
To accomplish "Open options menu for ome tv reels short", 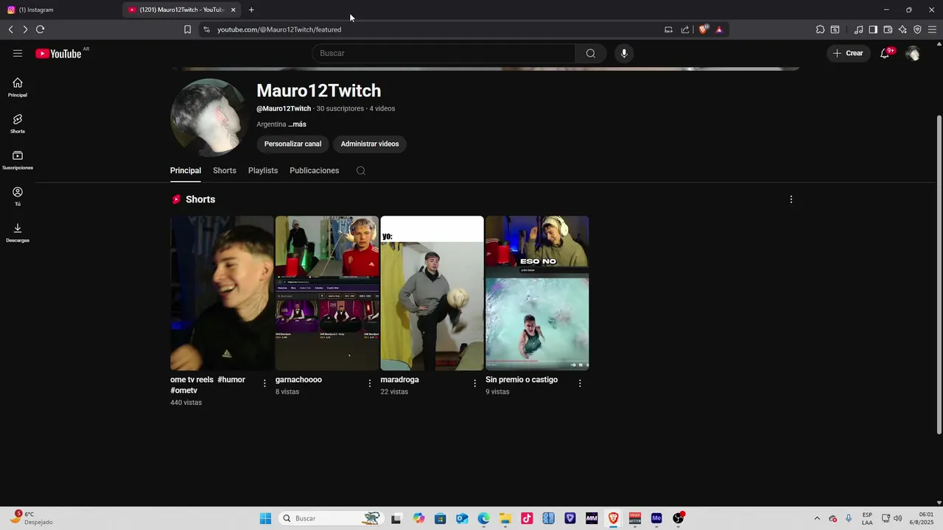I will coord(264,384).
